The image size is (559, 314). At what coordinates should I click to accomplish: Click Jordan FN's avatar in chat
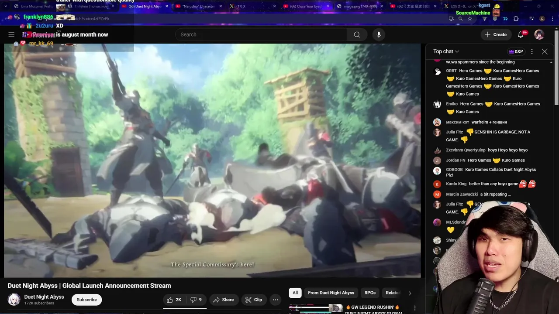(x=437, y=160)
